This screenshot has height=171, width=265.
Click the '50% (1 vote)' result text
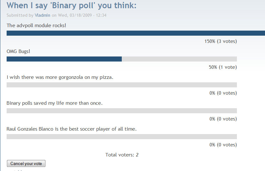pos(223,67)
